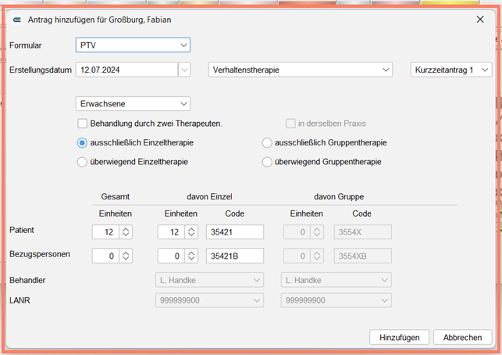Open the Gruppe LANR 999999900 dropdown

pyautogui.click(x=336, y=300)
